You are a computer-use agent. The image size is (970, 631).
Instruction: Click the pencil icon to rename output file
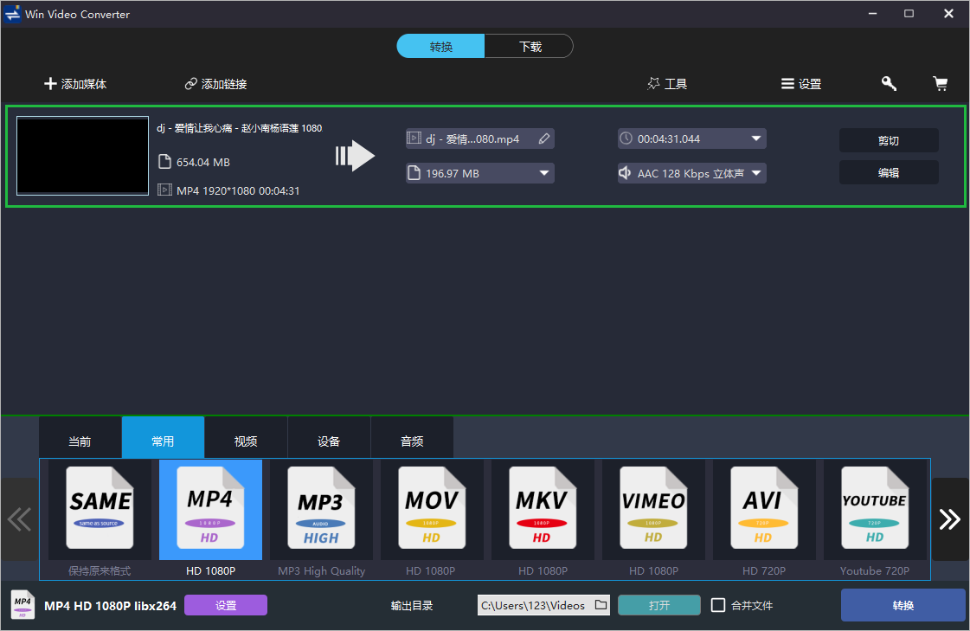point(543,138)
